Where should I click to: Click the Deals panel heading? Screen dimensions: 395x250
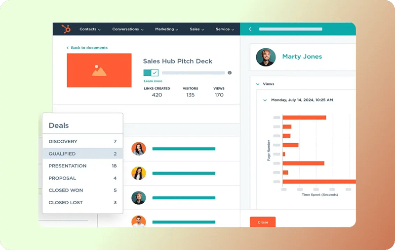pos(59,125)
